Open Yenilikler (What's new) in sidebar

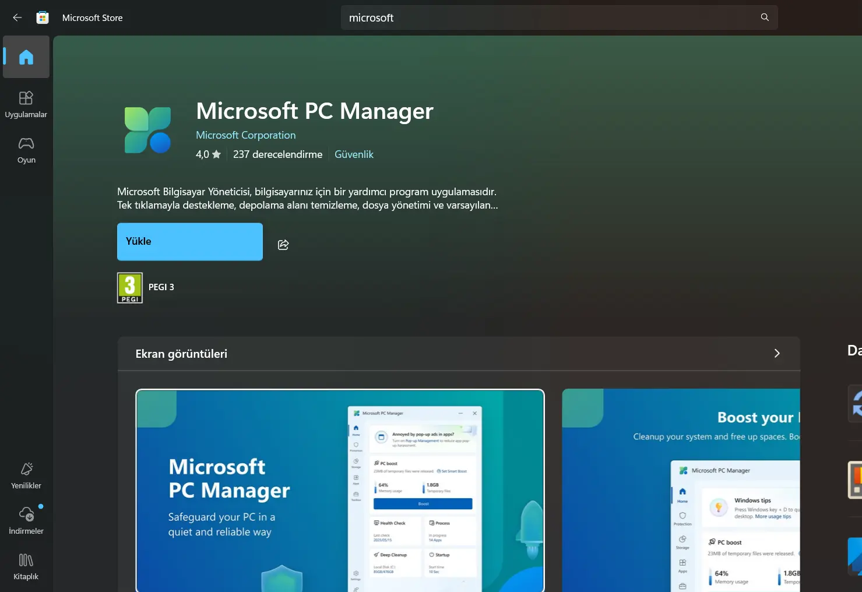click(x=26, y=475)
